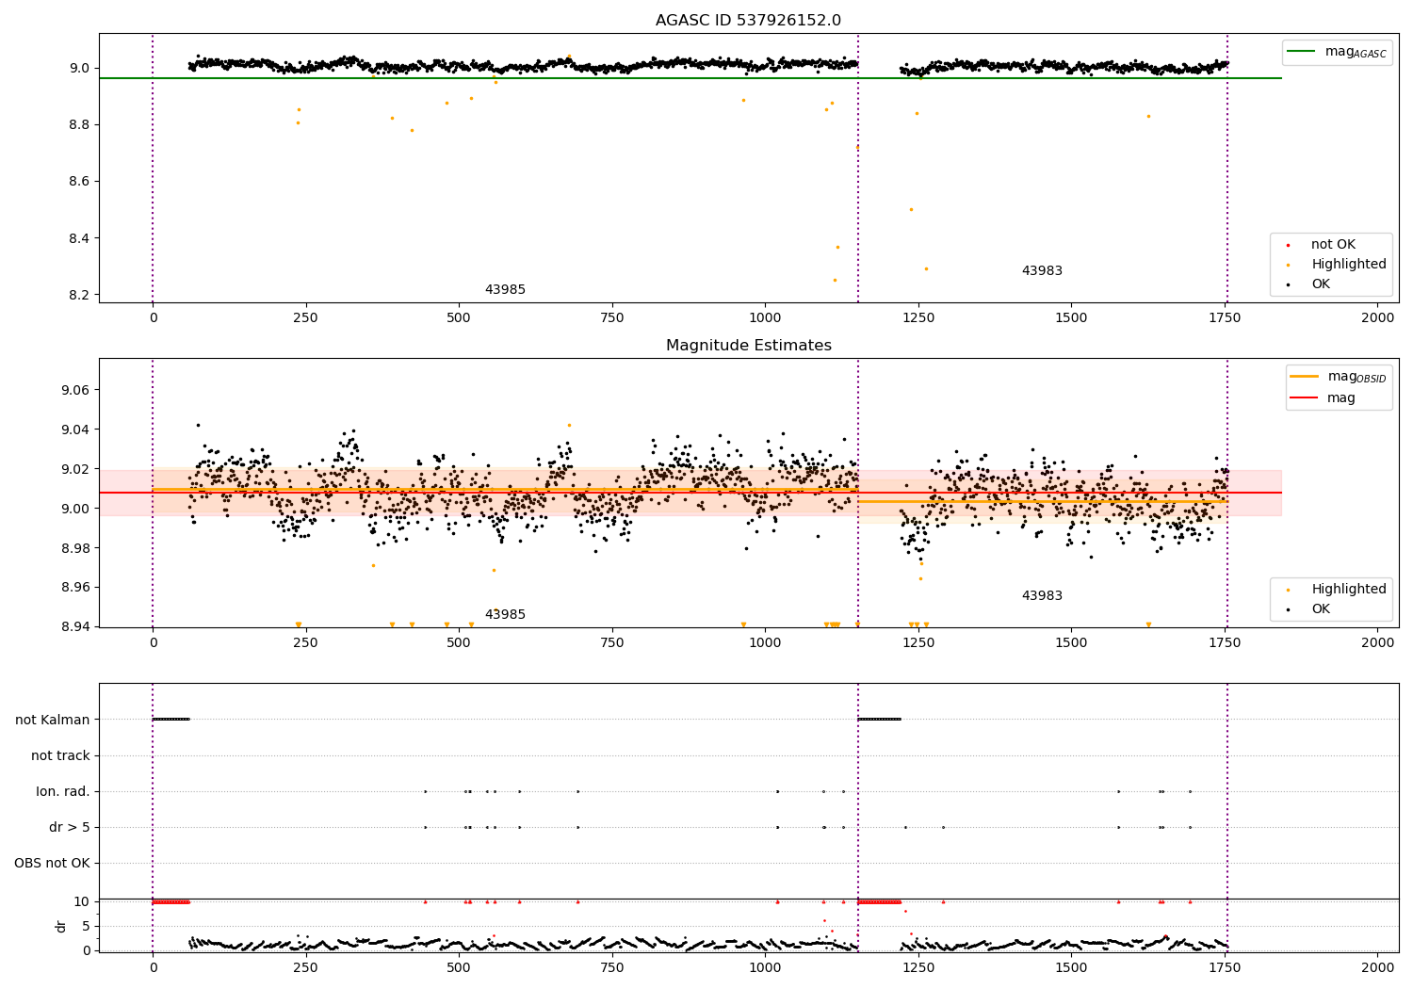Click the '43983' label in Magnitude Estimates plot

coord(1042,596)
